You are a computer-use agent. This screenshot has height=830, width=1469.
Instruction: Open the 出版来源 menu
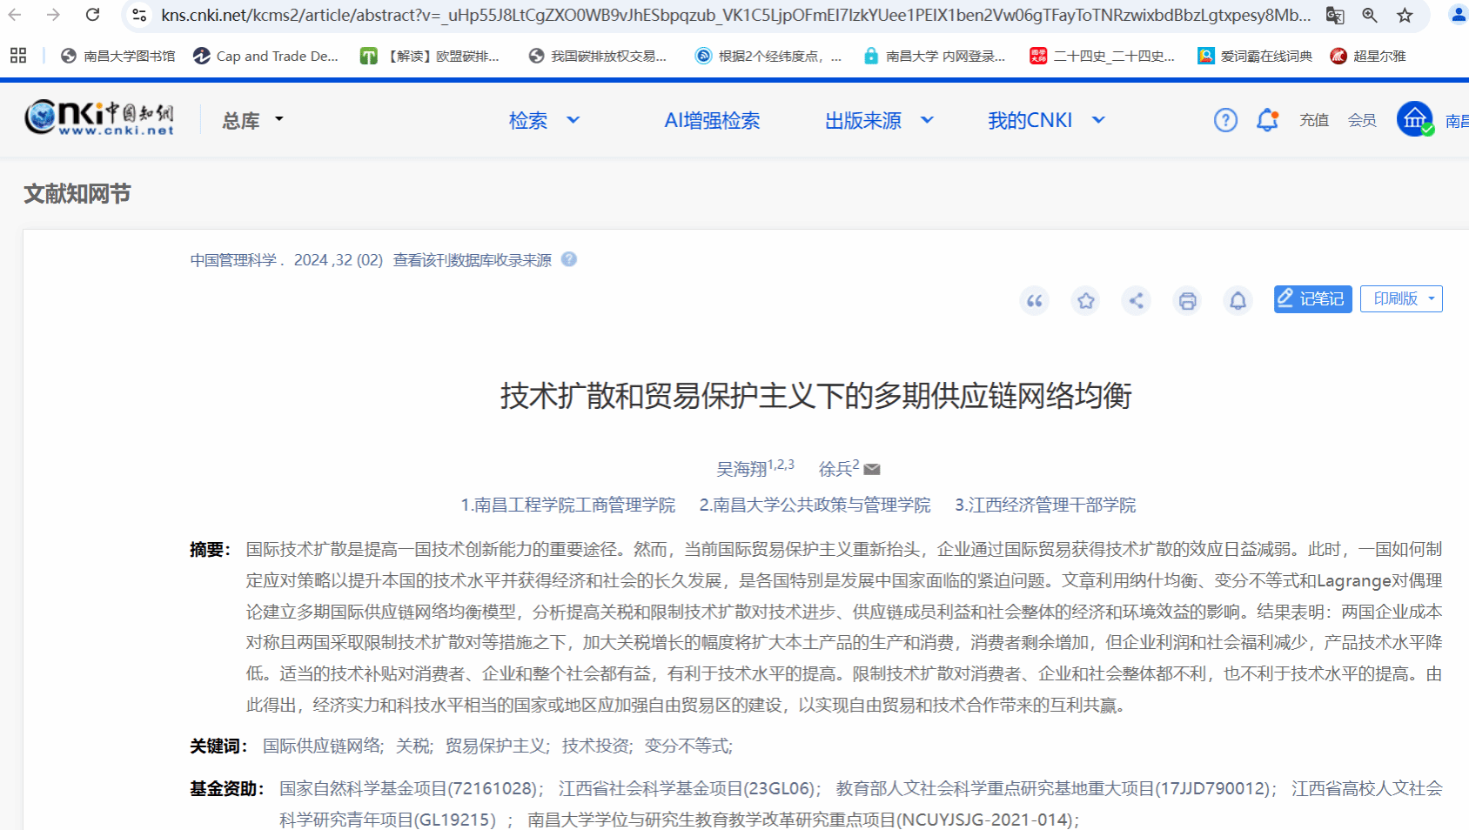879,120
